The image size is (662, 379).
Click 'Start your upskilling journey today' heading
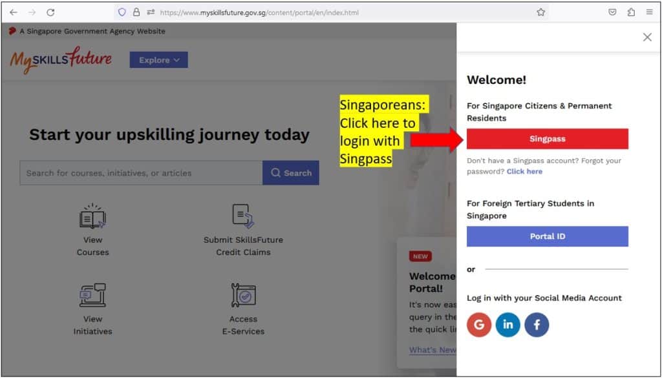click(x=169, y=135)
